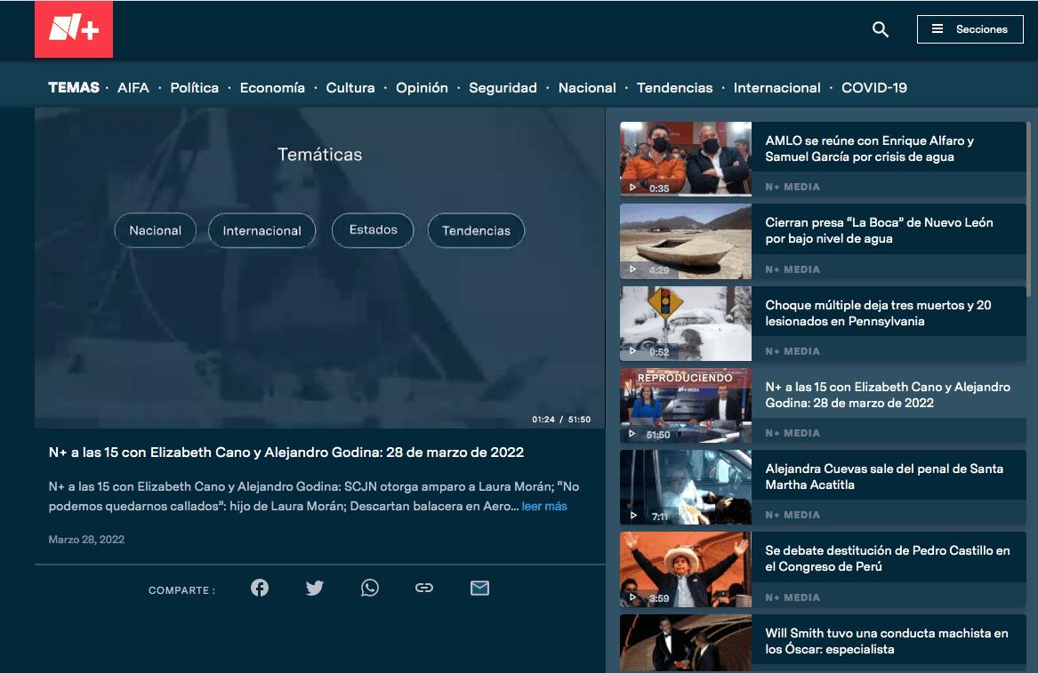Screen dimensions: 1038x673
Task: Click the Marzo 28, 2022 date
Action: coord(86,540)
